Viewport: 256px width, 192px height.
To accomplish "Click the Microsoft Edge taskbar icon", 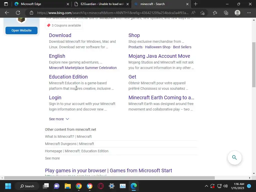I will point(134,186).
